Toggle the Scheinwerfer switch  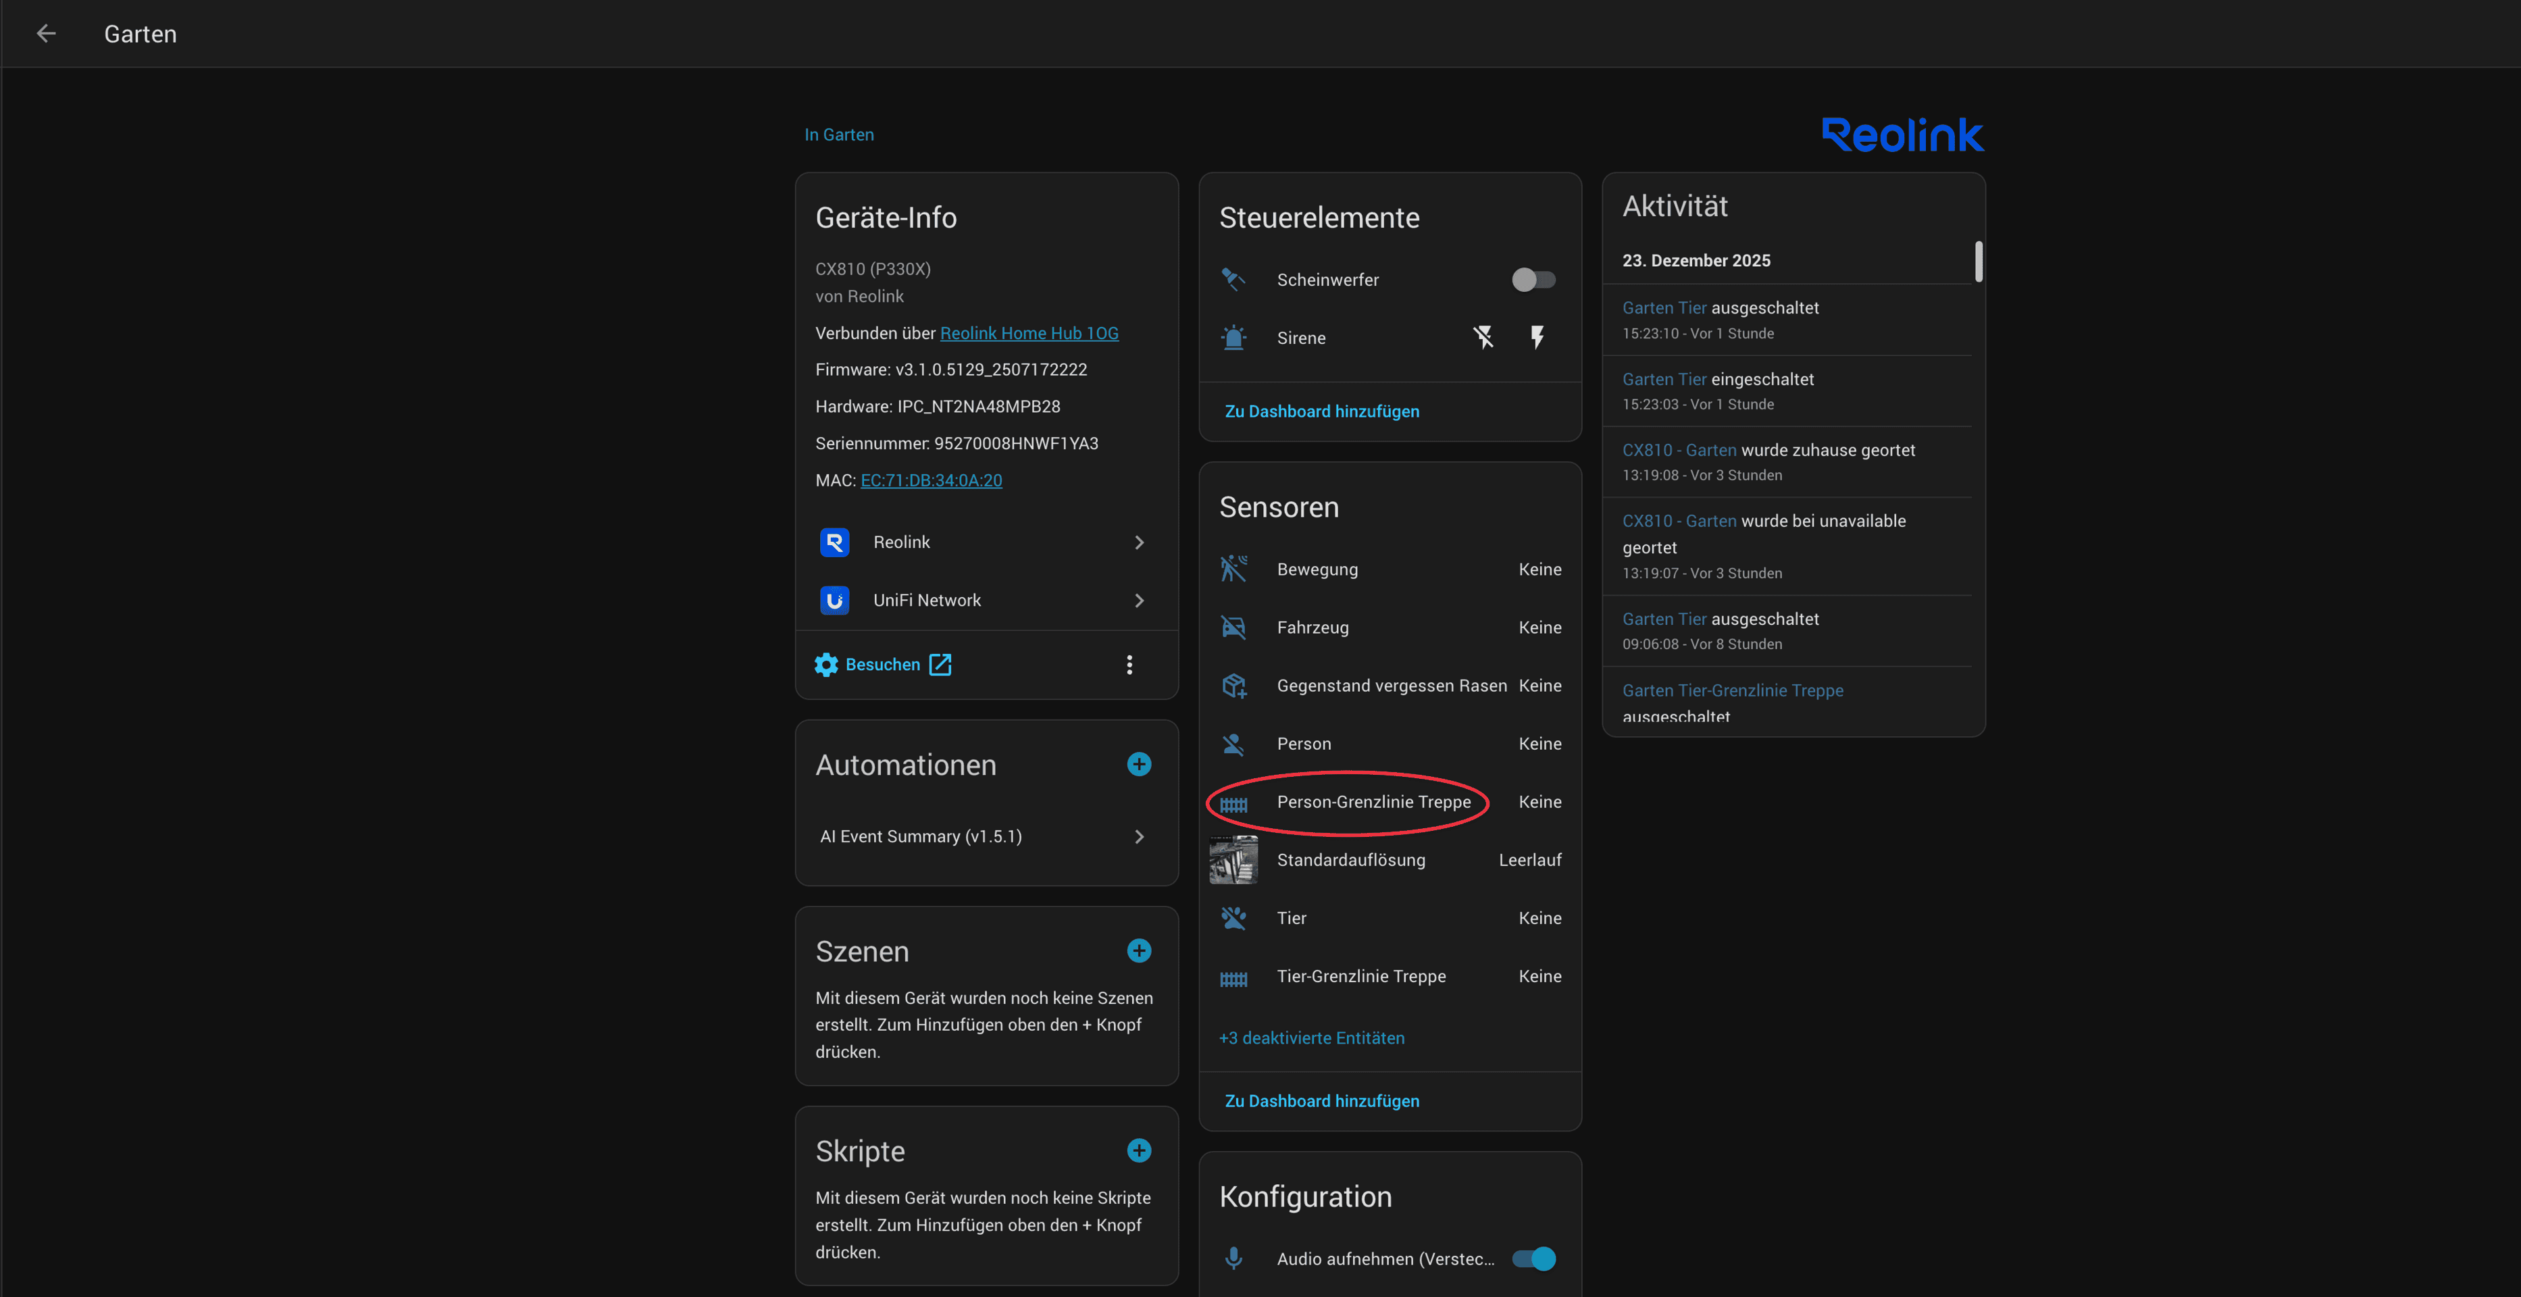[x=1533, y=280]
